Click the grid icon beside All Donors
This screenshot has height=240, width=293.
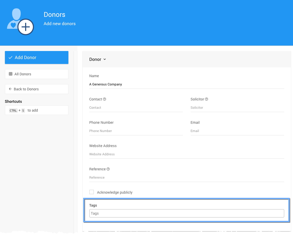(x=11, y=74)
